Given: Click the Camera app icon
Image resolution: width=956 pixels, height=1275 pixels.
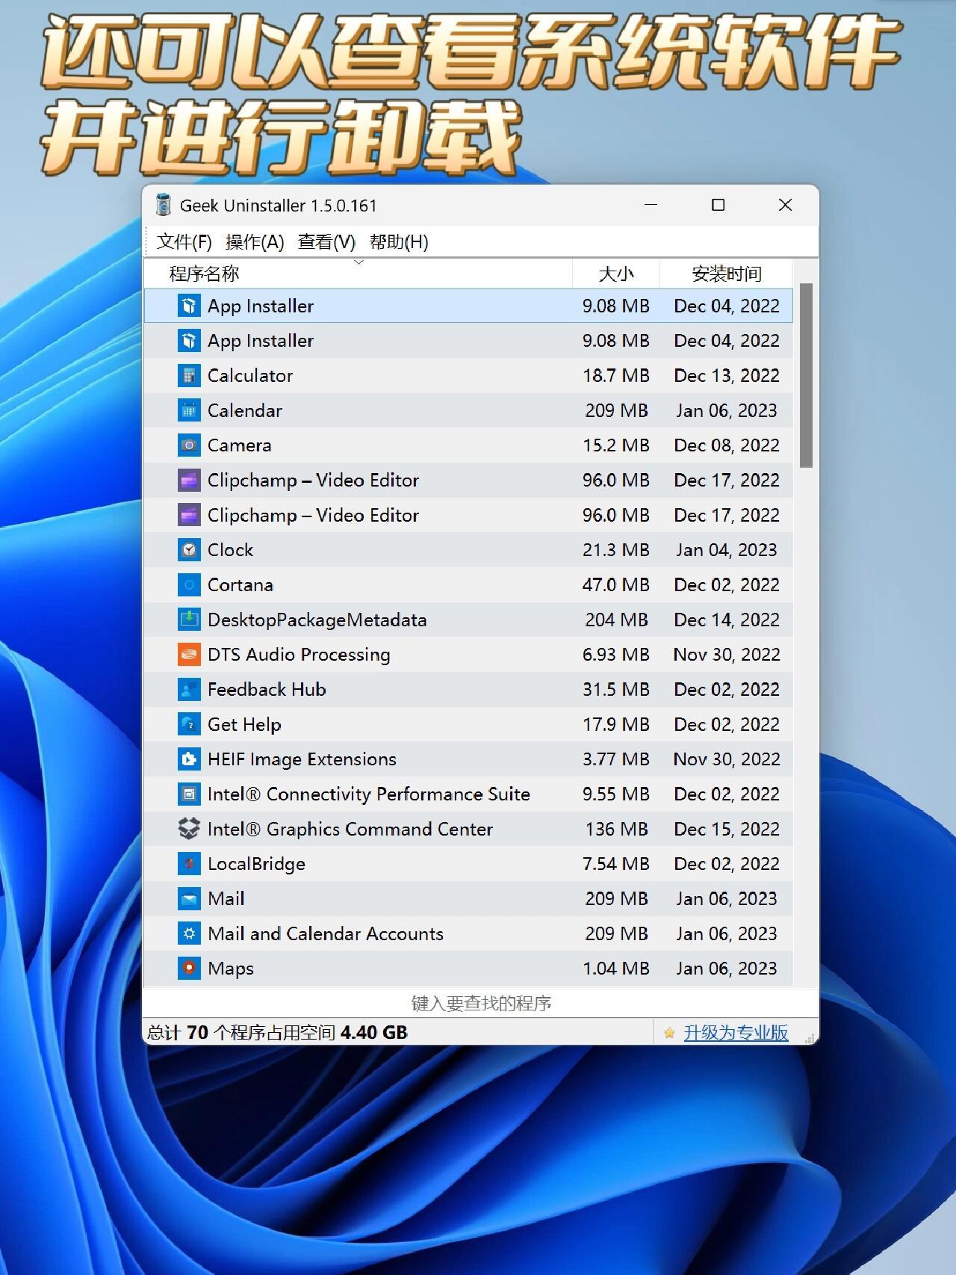Looking at the screenshot, I should click(189, 445).
